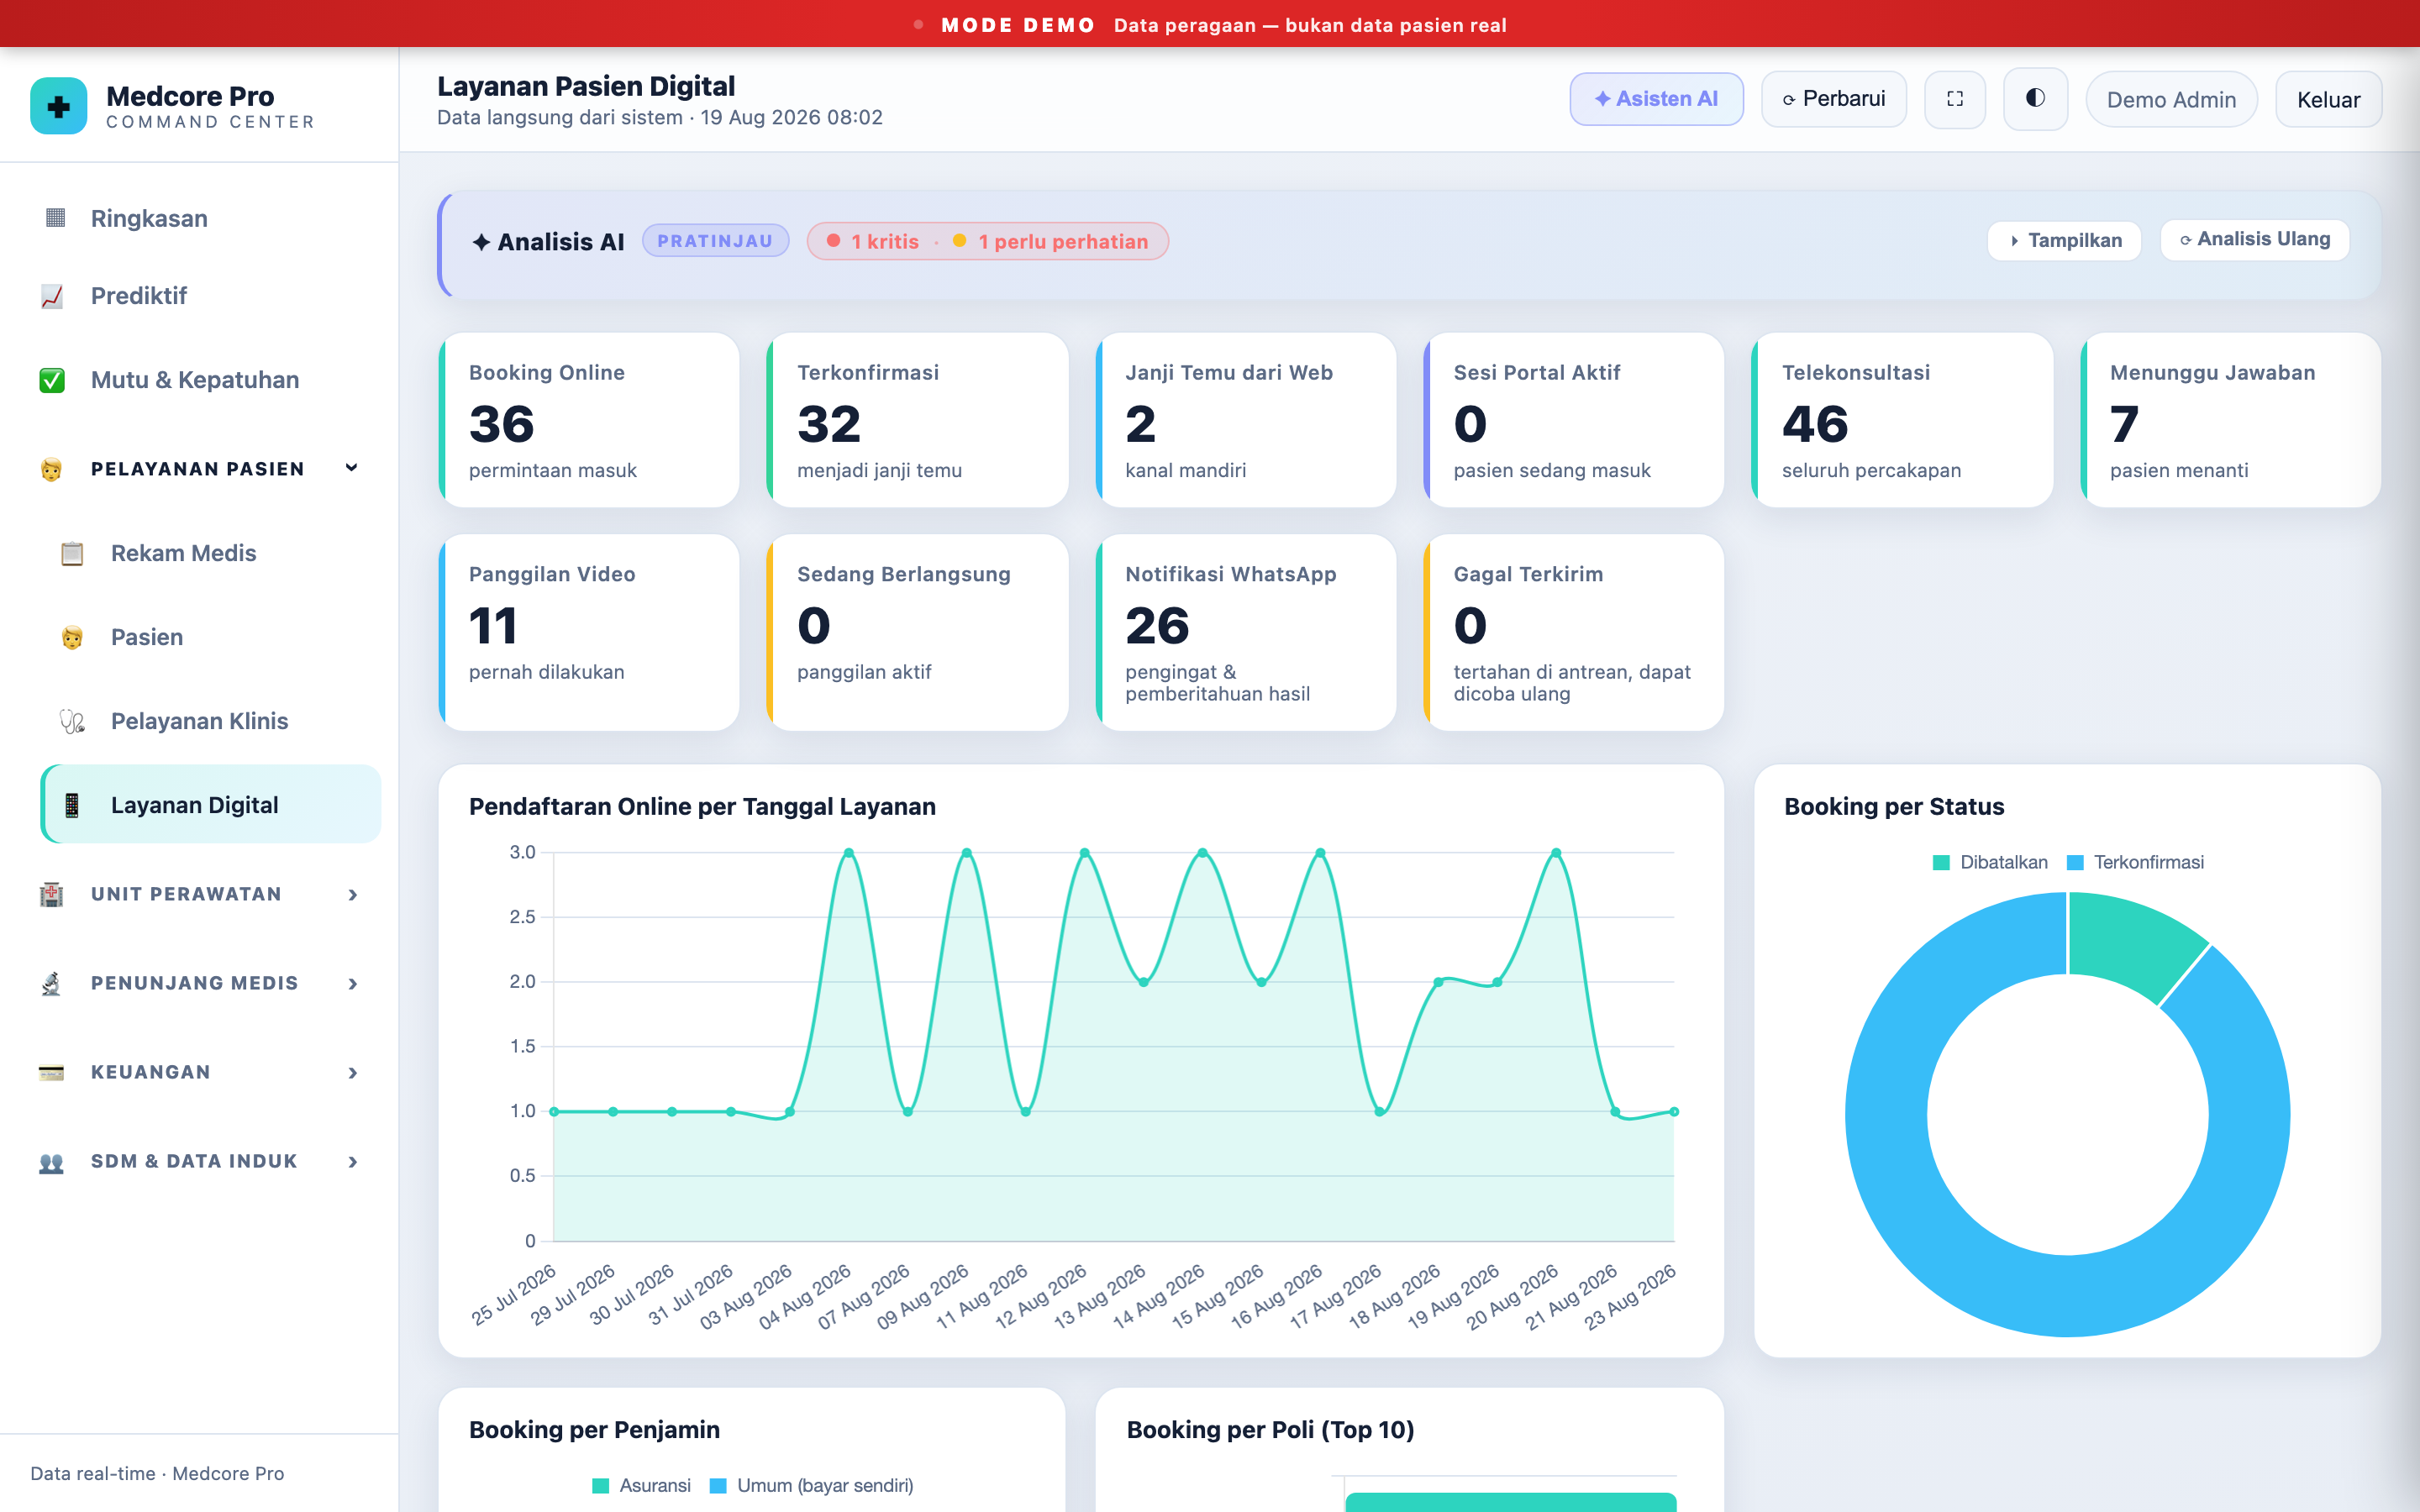The image size is (2420, 1512).
Task: Click the Prediktif chart icon
Action: (x=52, y=296)
